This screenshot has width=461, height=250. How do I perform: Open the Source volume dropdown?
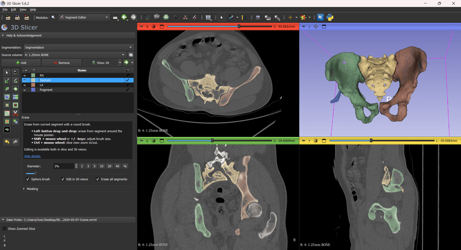pyautogui.click(x=75, y=55)
